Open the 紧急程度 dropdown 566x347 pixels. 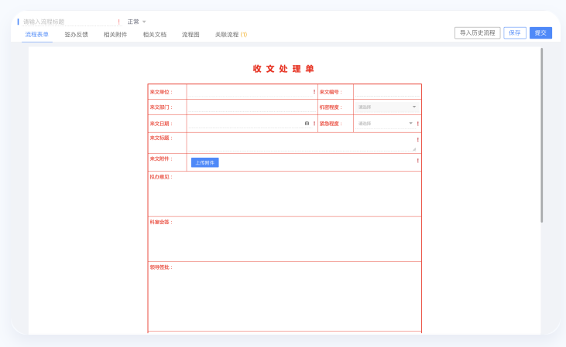[x=385, y=124]
